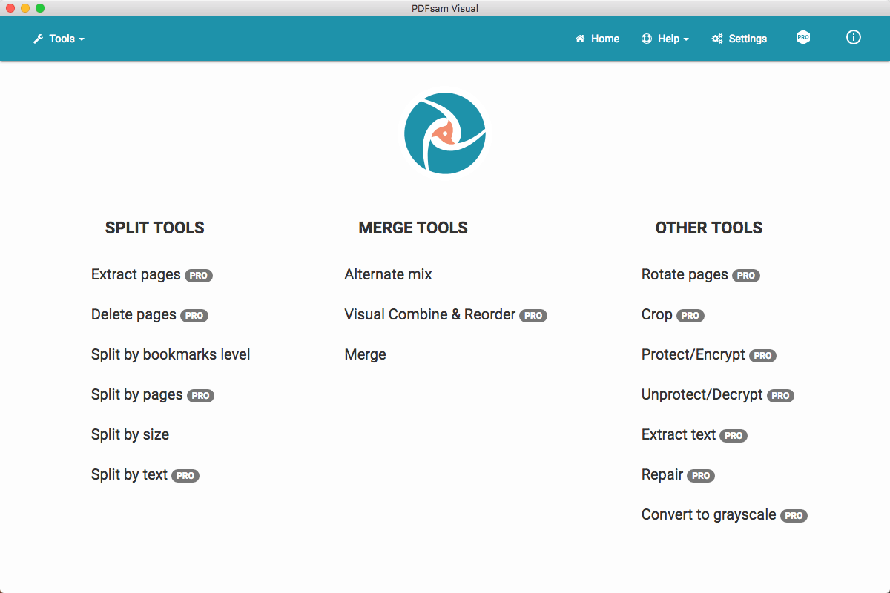This screenshot has height=593, width=890.
Task: Open the Alternate mix tool
Action: (x=388, y=274)
